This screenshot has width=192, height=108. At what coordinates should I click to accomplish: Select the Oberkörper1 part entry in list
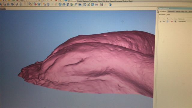click(x=182, y=21)
